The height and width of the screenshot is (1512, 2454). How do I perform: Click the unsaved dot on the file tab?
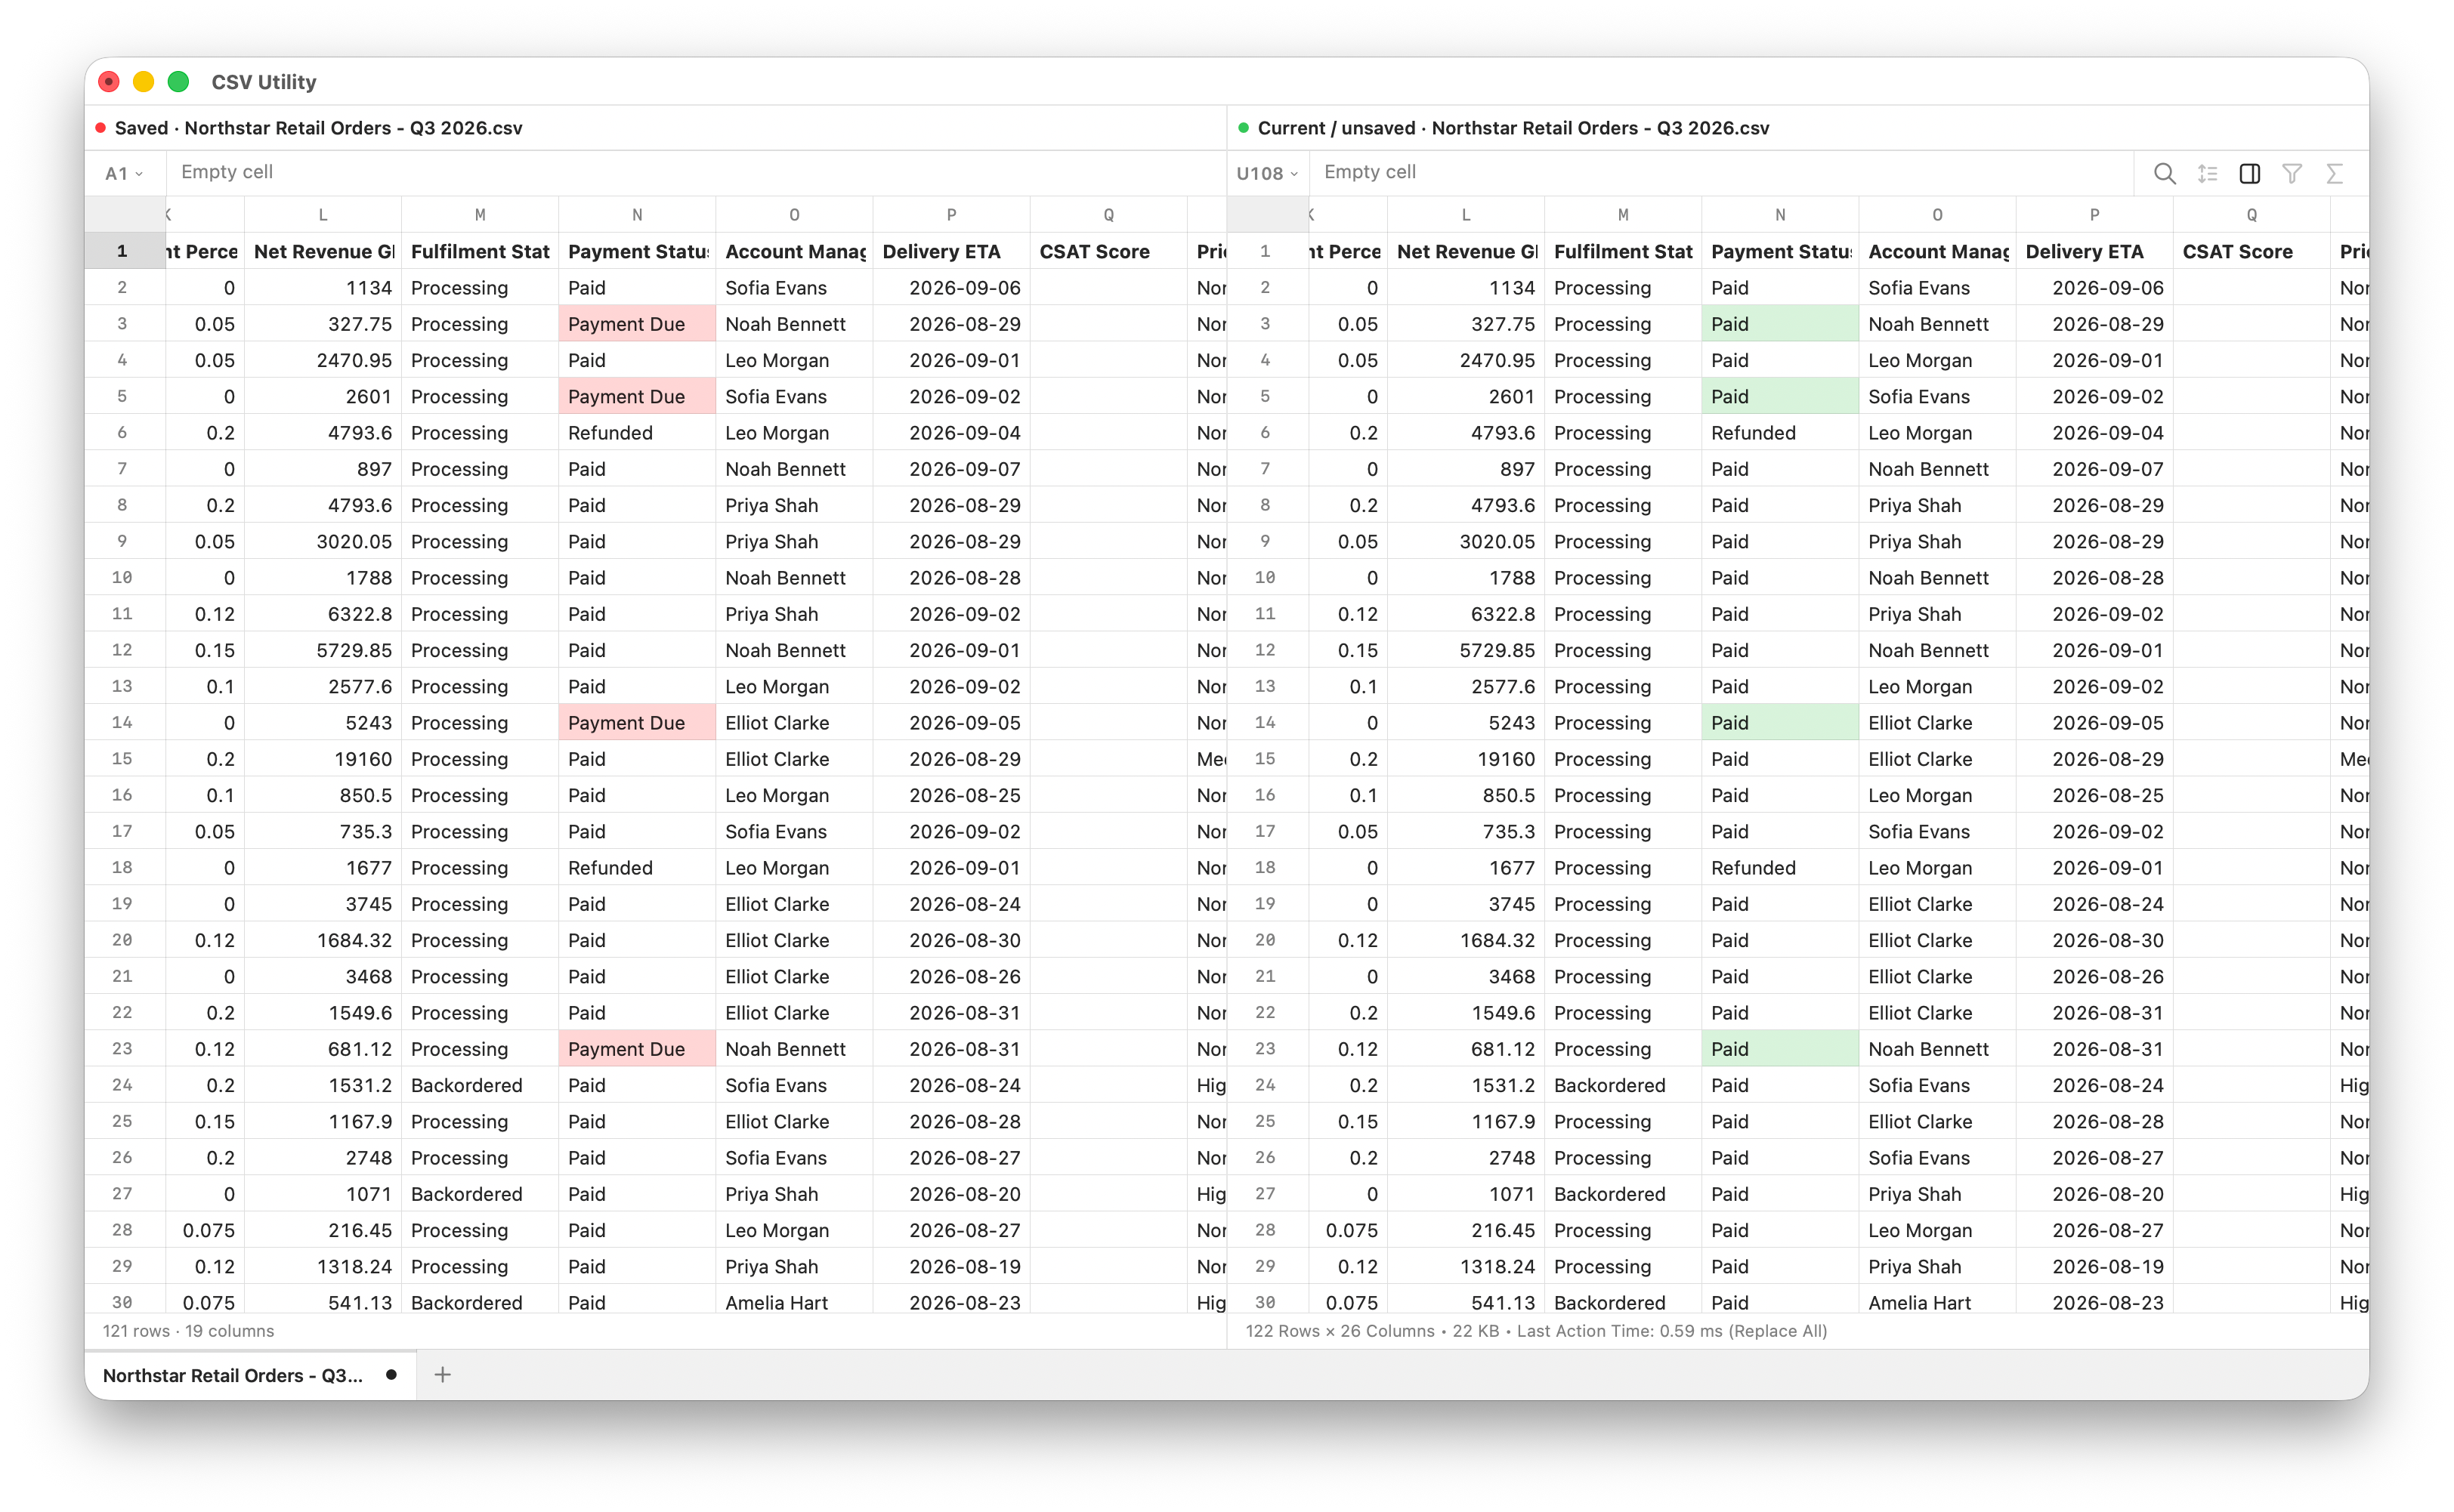click(391, 1375)
